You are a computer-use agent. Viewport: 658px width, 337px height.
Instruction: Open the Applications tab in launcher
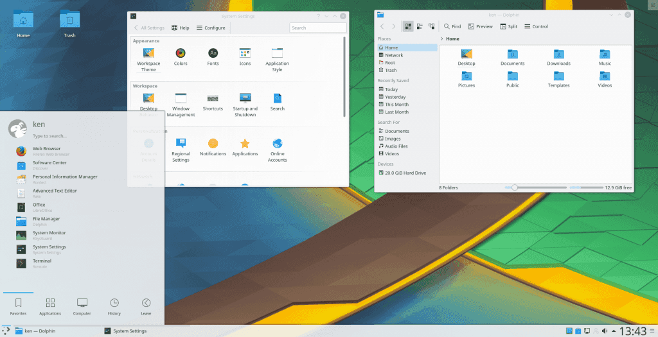tap(50, 307)
